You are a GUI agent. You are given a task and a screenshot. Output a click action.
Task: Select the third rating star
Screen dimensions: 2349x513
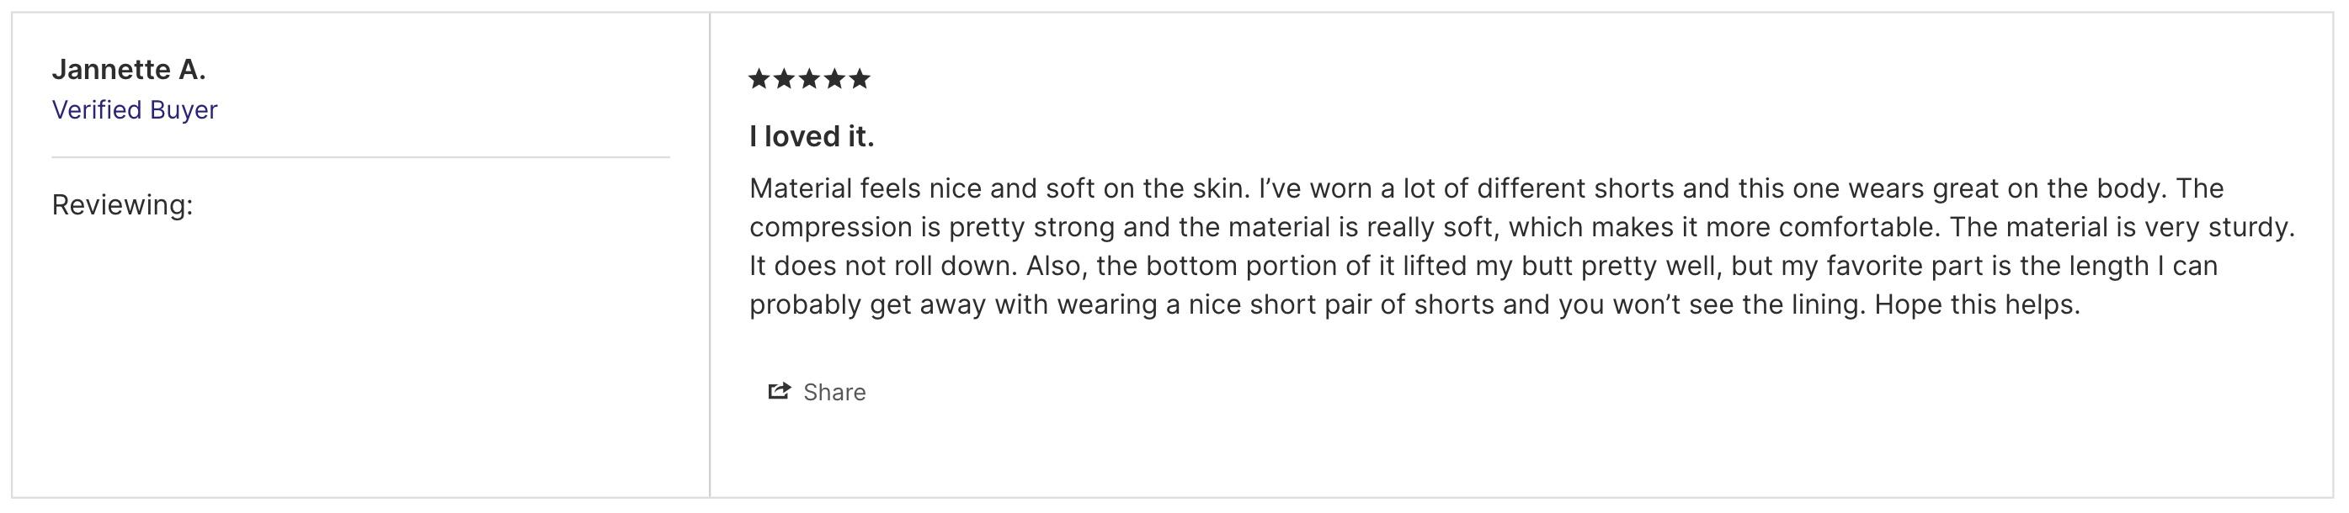click(x=809, y=78)
